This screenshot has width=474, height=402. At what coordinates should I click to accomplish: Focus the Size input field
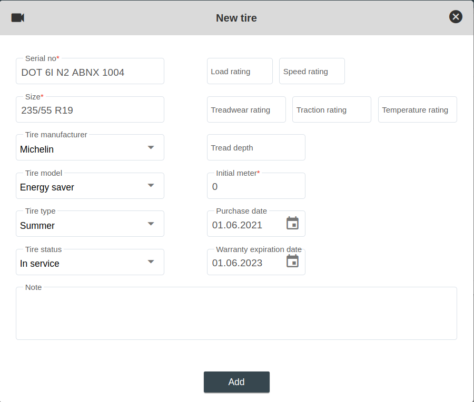(90, 110)
